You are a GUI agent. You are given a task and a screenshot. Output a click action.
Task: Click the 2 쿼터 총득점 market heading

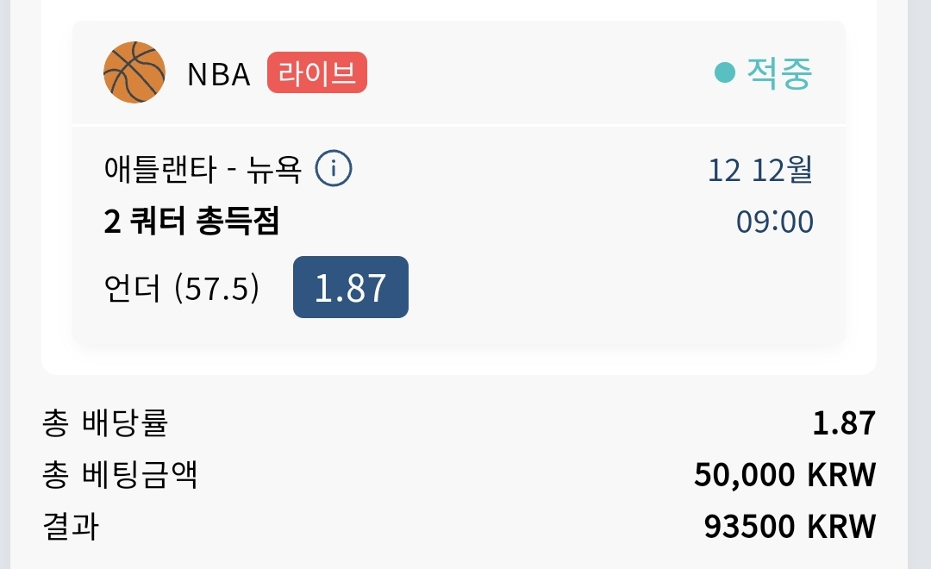pyautogui.click(x=191, y=221)
